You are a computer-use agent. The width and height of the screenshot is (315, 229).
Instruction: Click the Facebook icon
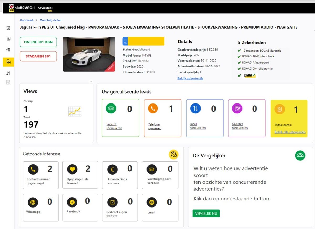72,202
